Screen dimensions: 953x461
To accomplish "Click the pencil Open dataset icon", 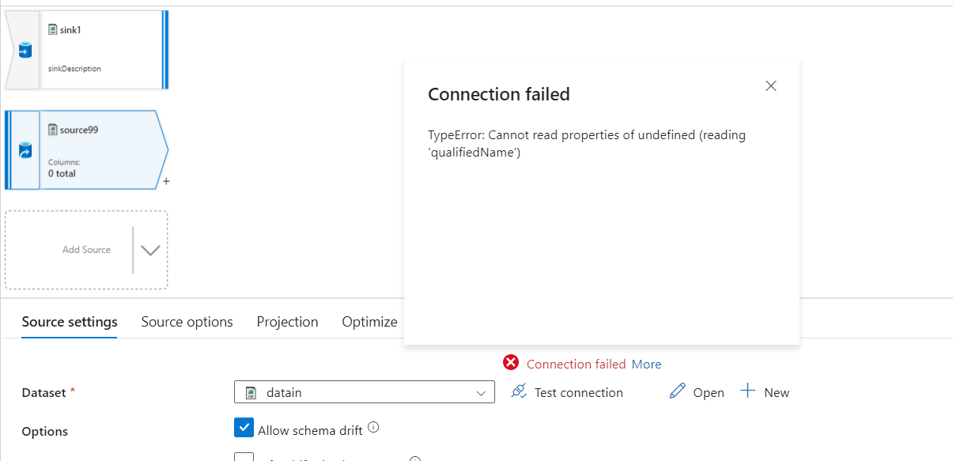I will tap(677, 391).
